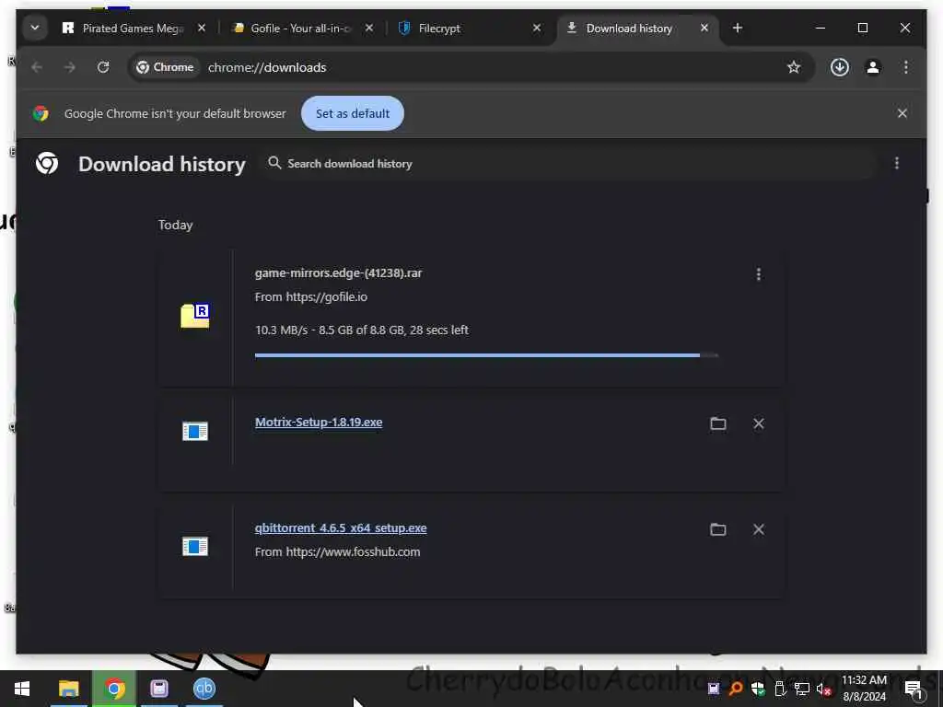Click the Chrome logo in Download history header
The width and height of the screenshot is (943, 707).
pyautogui.click(x=47, y=164)
